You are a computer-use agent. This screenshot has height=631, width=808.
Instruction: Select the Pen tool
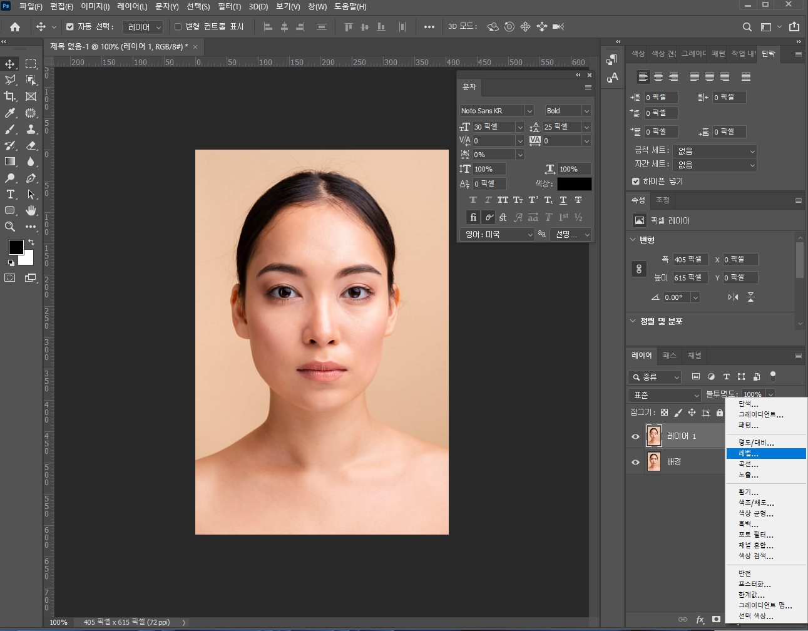click(x=31, y=178)
